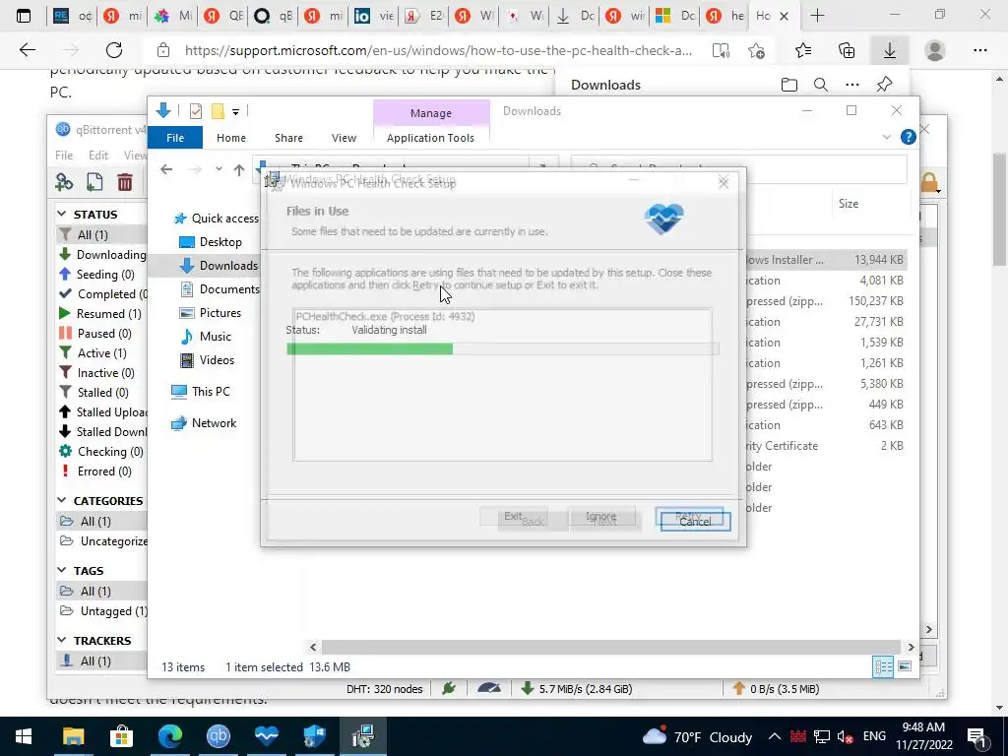Toggle Read aloud immersive reader icon
This screenshot has height=756, width=1008.
click(x=721, y=50)
